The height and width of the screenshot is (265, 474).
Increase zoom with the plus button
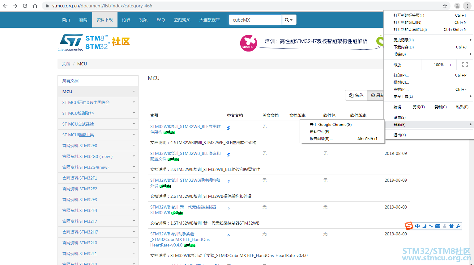coord(451,65)
